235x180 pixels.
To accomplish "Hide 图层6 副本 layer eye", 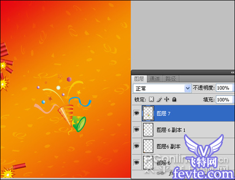I will point(137,146).
